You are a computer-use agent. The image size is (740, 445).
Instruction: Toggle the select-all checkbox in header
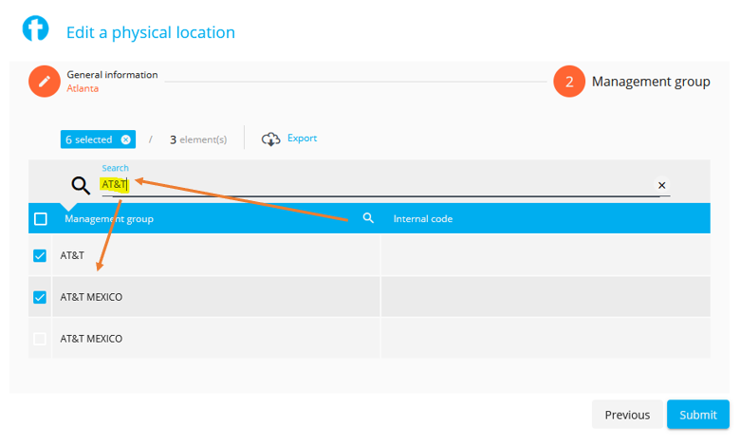coord(41,219)
